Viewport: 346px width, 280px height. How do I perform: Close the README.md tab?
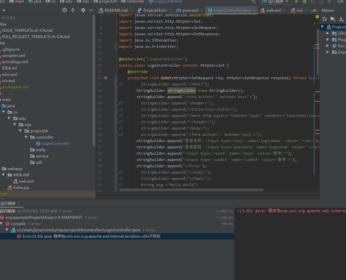[x=131, y=10]
